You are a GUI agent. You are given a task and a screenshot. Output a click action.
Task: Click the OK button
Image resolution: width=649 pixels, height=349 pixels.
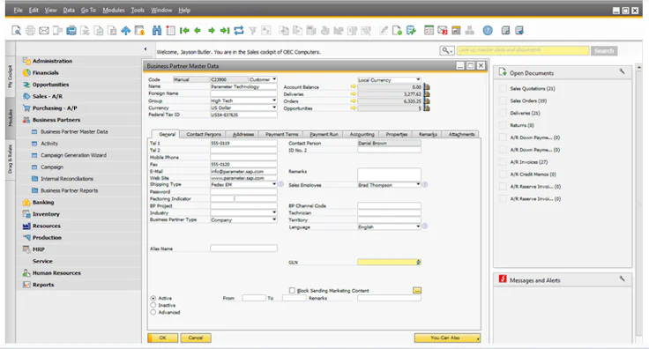pos(162,338)
